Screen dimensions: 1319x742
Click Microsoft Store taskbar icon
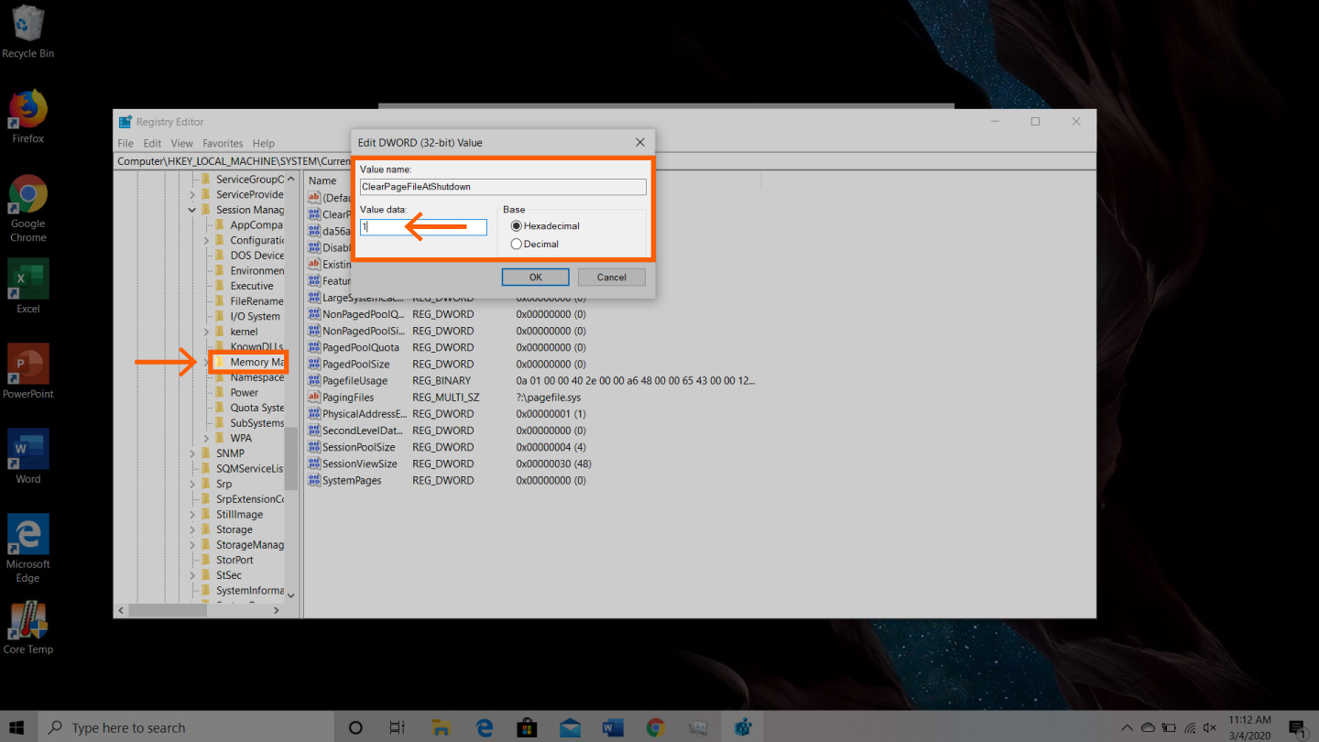[x=527, y=727]
